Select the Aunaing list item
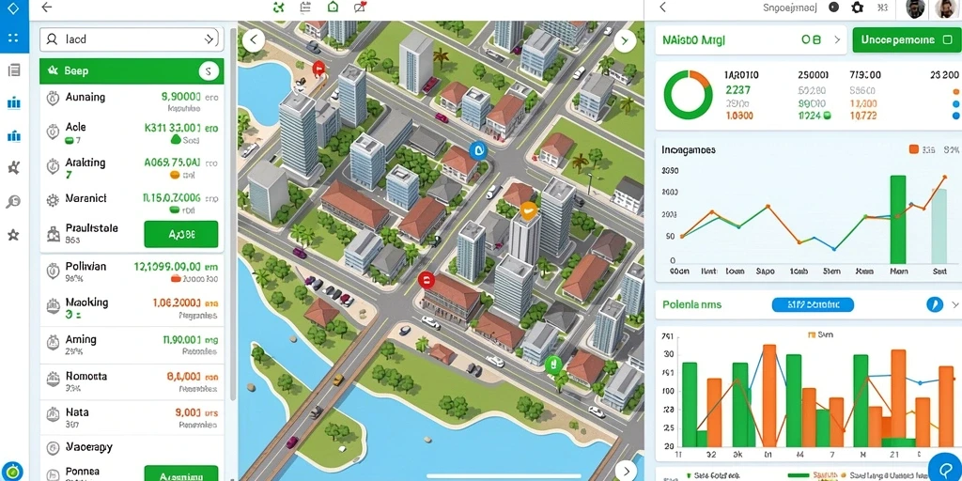This screenshot has width=962, height=481. [x=132, y=101]
